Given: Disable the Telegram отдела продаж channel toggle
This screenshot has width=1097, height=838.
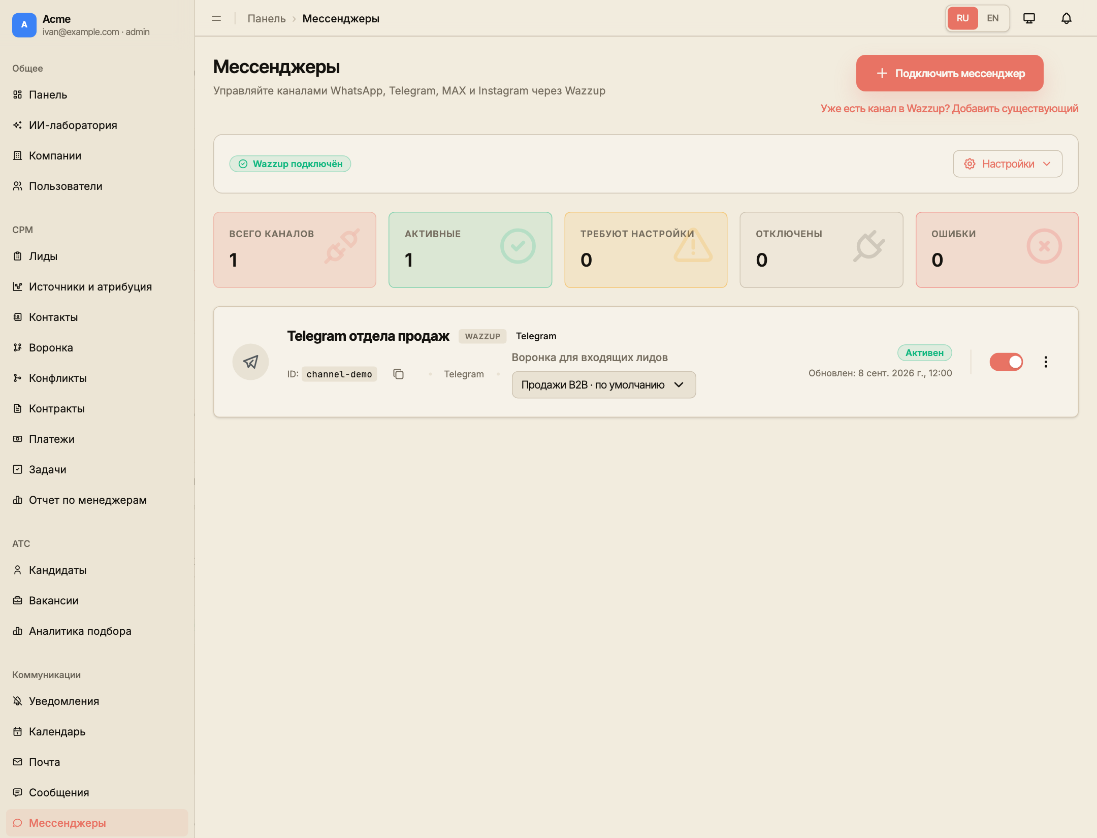Looking at the screenshot, I should (x=1006, y=362).
